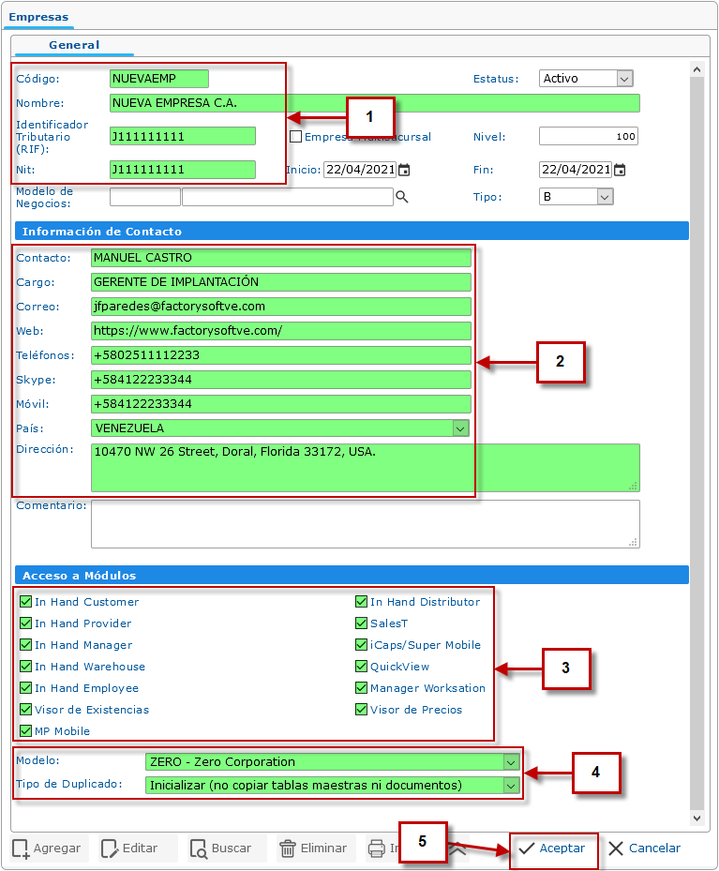Click the Dirección text area
The width and height of the screenshot is (719, 871).
pos(366,468)
